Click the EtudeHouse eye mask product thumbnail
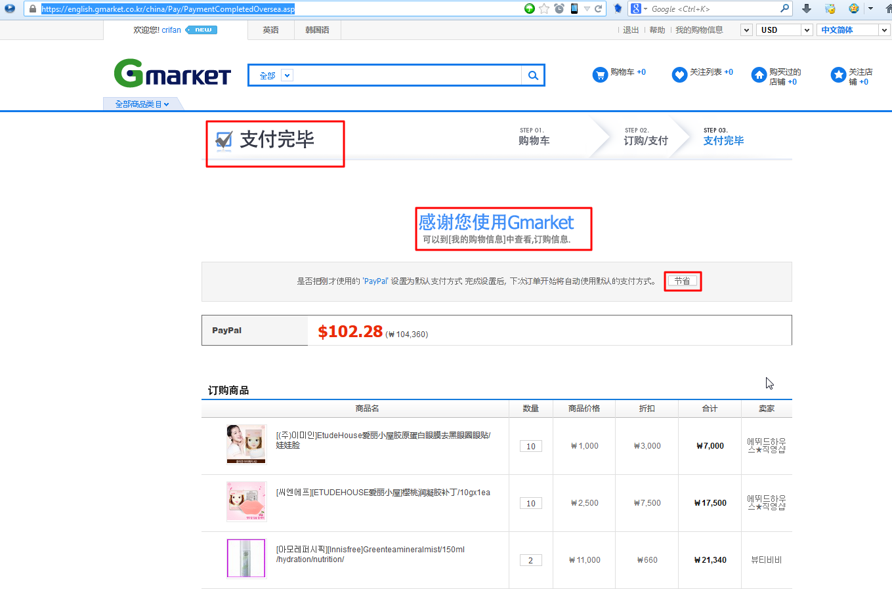This screenshot has height=589, width=892. (x=246, y=444)
